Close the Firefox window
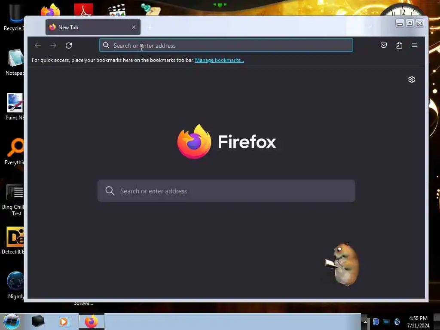The width and height of the screenshot is (440, 330). pos(420,23)
